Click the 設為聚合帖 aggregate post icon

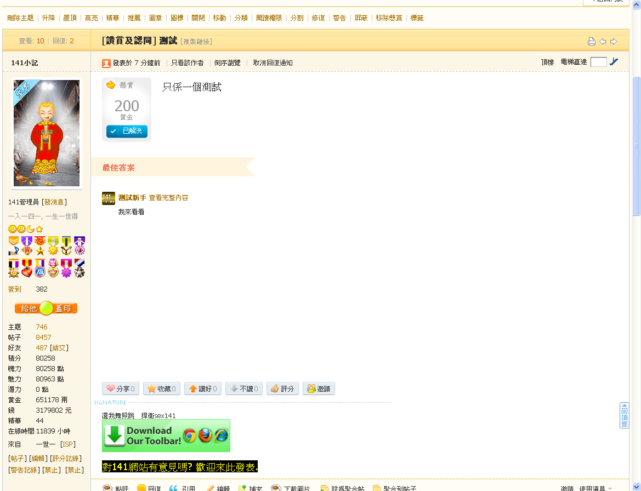(325, 488)
